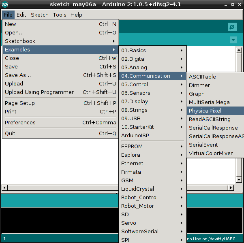
Task: Open Page Setup
Action: 60,103
